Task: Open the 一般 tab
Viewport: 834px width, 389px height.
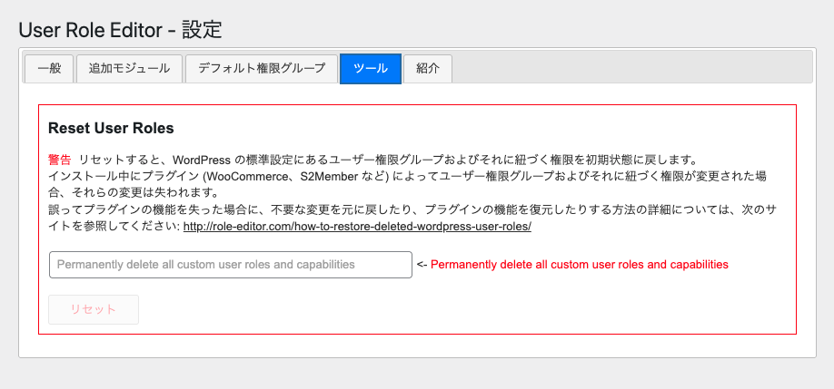Action: tap(49, 69)
